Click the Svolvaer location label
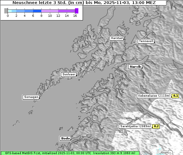 (69, 74)
